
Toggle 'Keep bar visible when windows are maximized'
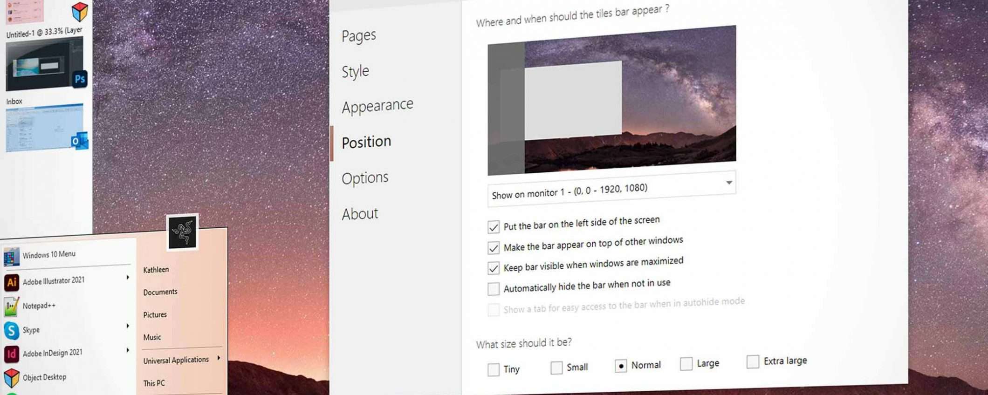tap(493, 268)
